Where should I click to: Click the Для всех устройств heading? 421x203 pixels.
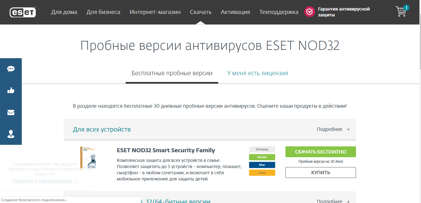click(102, 129)
